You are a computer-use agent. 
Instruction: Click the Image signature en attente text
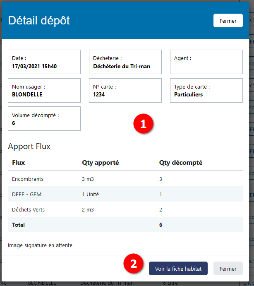point(40,245)
